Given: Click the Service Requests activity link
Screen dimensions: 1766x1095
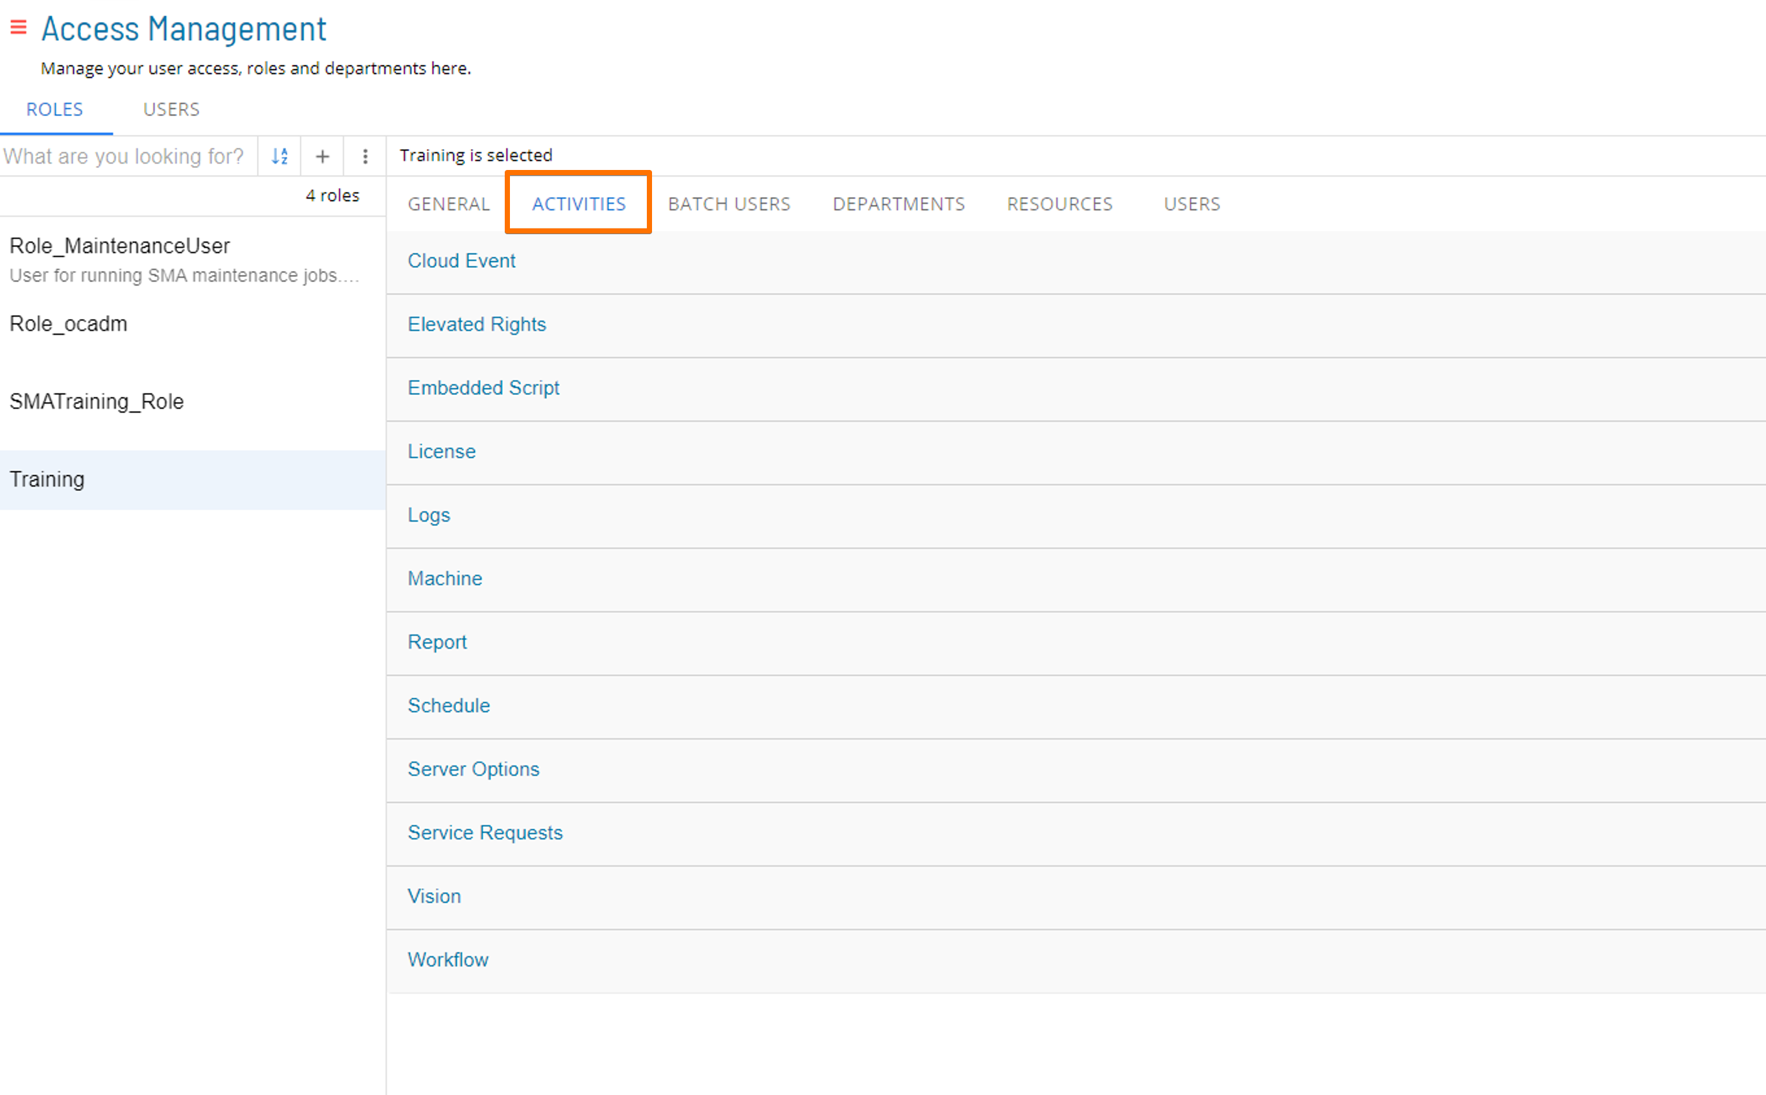Looking at the screenshot, I should coord(485,833).
